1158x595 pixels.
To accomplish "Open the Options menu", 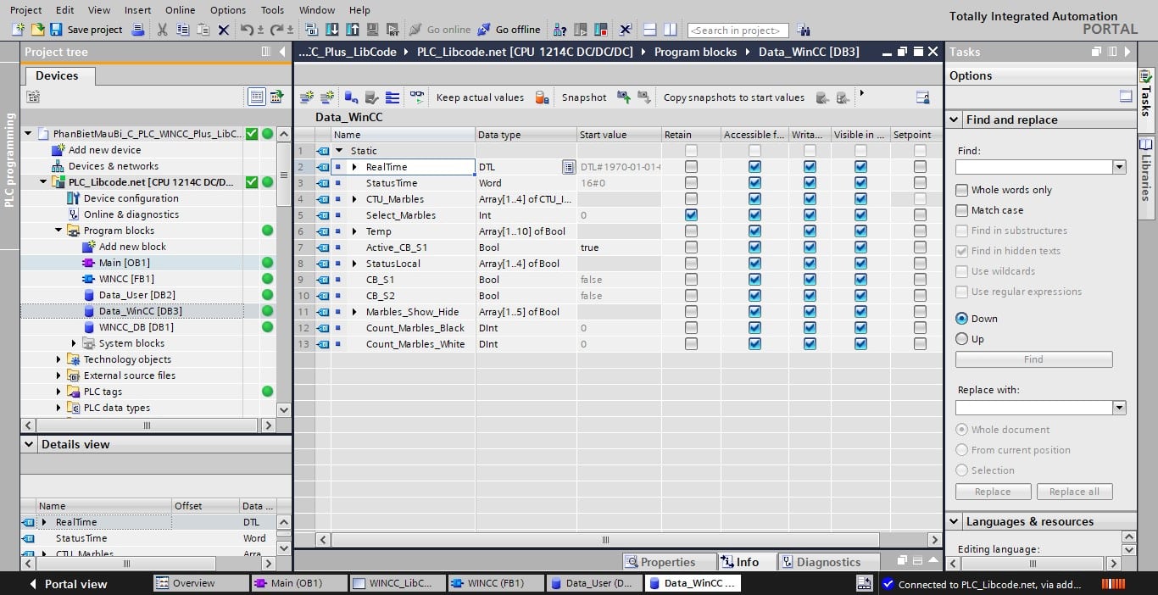I will pyautogui.click(x=228, y=10).
